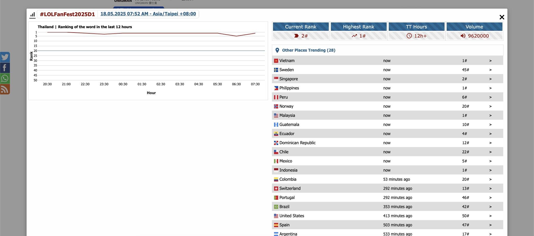The width and height of the screenshot is (534, 236).
Task: Click the Thailand ranking chart title
Action: tap(85, 27)
